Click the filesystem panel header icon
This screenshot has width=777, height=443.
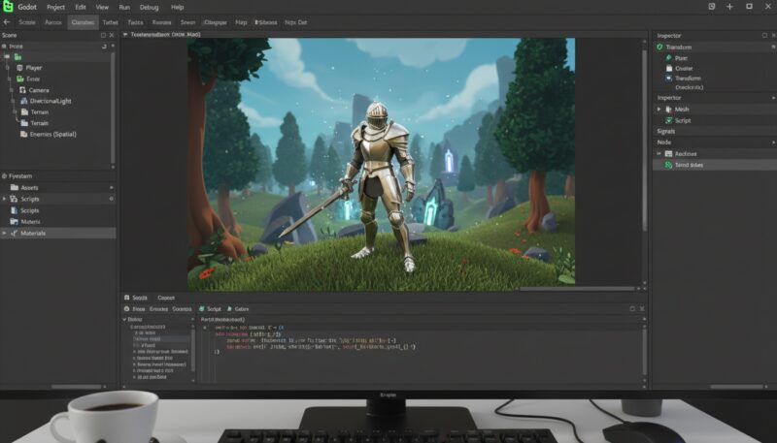5,176
